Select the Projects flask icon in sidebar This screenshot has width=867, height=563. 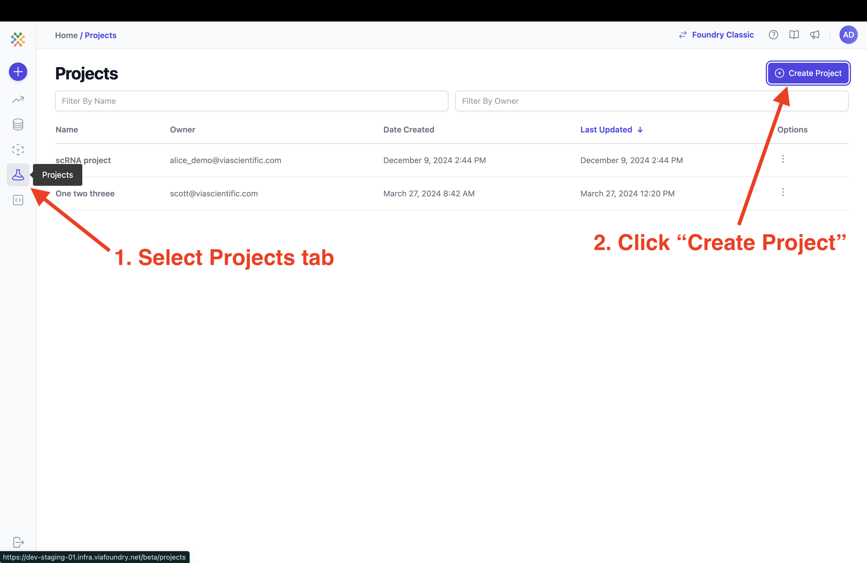18,175
